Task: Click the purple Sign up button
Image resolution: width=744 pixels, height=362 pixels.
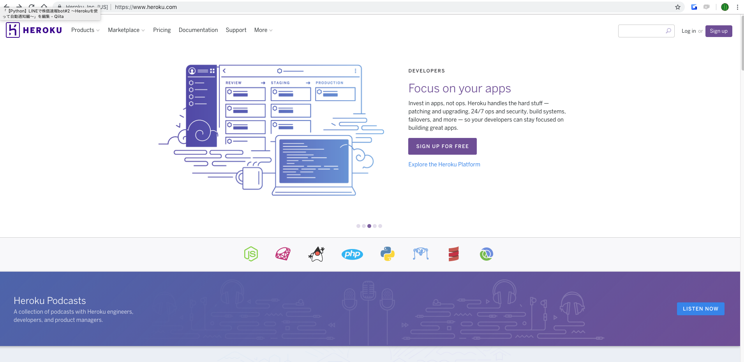Action: point(719,31)
